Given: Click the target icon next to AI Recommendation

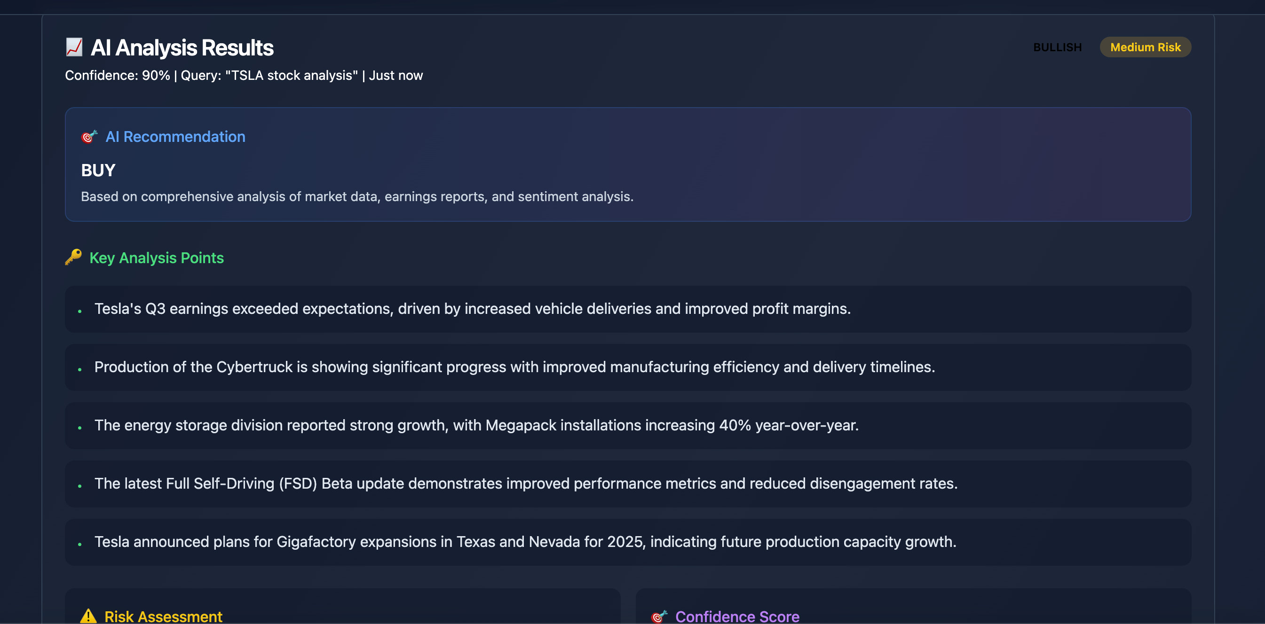Looking at the screenshot, I should point(89,136).
